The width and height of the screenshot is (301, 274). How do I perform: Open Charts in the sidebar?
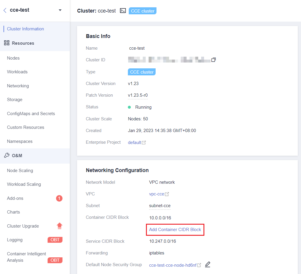pyautogui.click(x=13, y=212)
